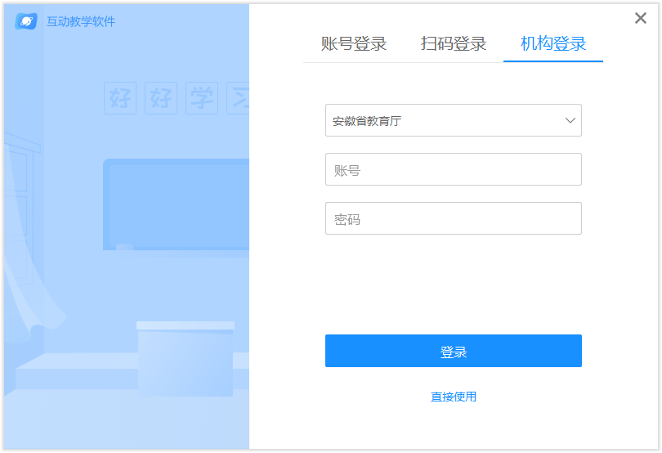Switch to the 扫码登录 tab
This screenshot has width=662, height=453.
pos(454,44)
